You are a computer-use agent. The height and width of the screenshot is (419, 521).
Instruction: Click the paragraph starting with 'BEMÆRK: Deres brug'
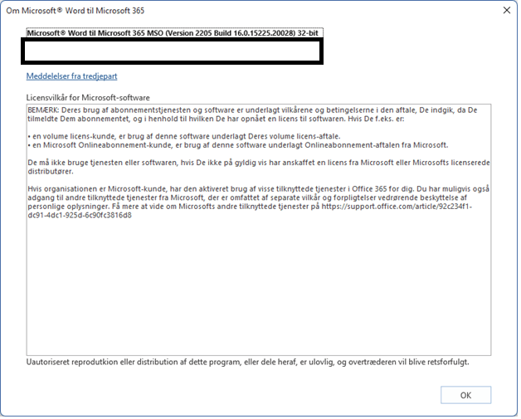click(x=252, y=114)
